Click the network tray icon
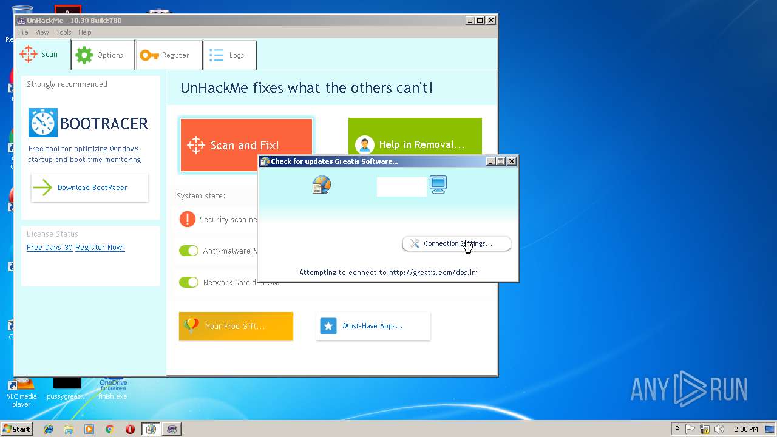Viewport: 777px width, 437px height. (x=705, y=429)
